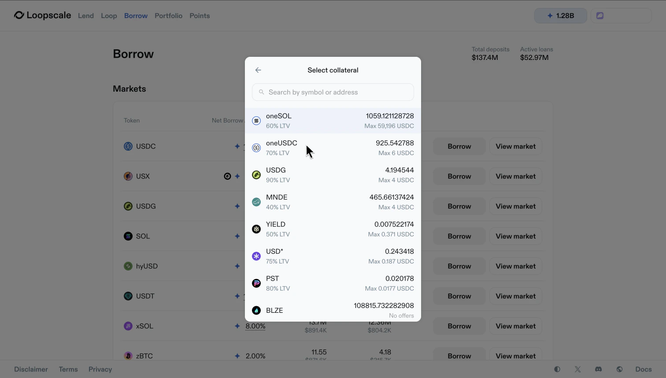666x378 pixels.
Task: Click the 8.00% rate in the xSOL row
Action: 255,326
